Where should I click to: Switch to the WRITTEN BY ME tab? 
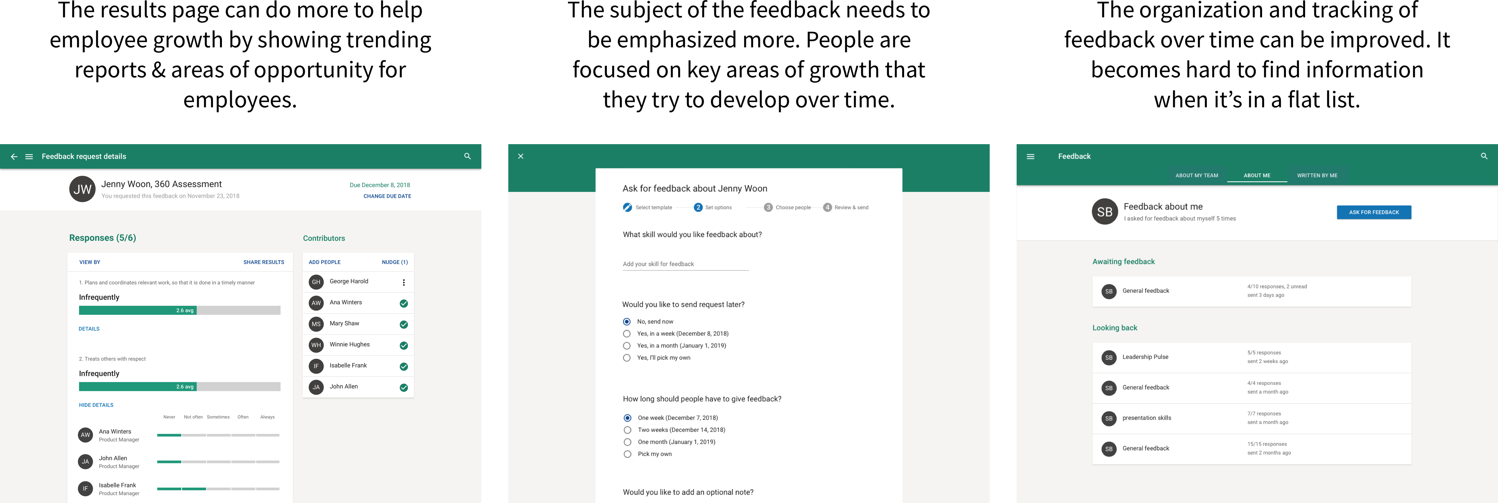(x=1317, y=176)
